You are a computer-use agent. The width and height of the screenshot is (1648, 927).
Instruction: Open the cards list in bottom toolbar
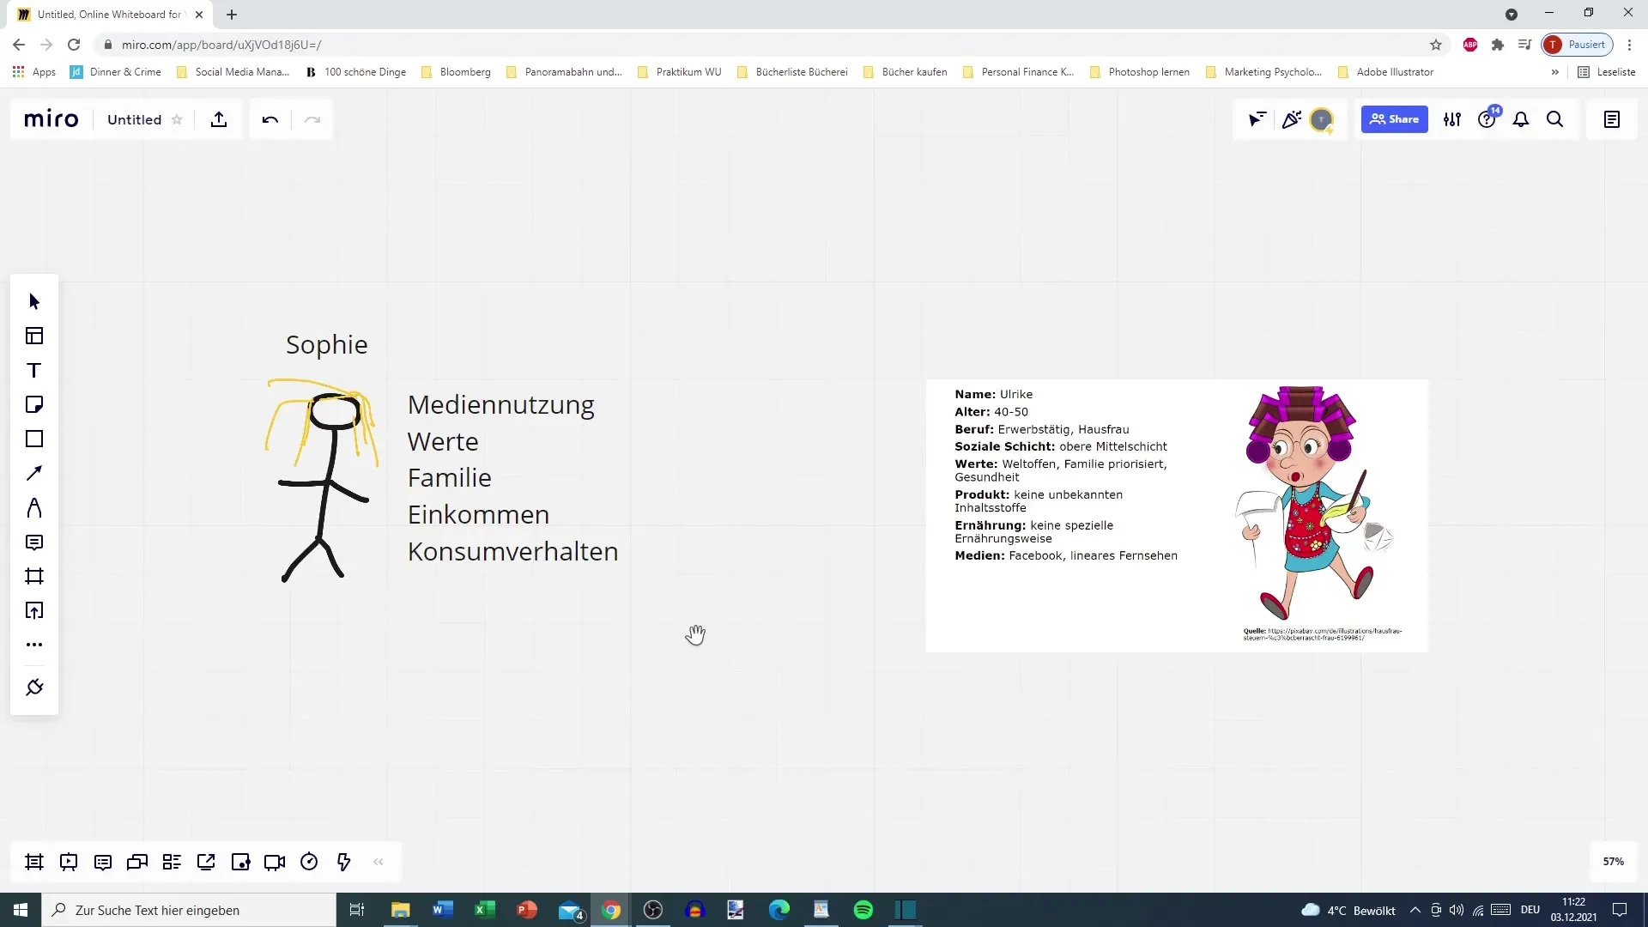click(x=172, y=862)
